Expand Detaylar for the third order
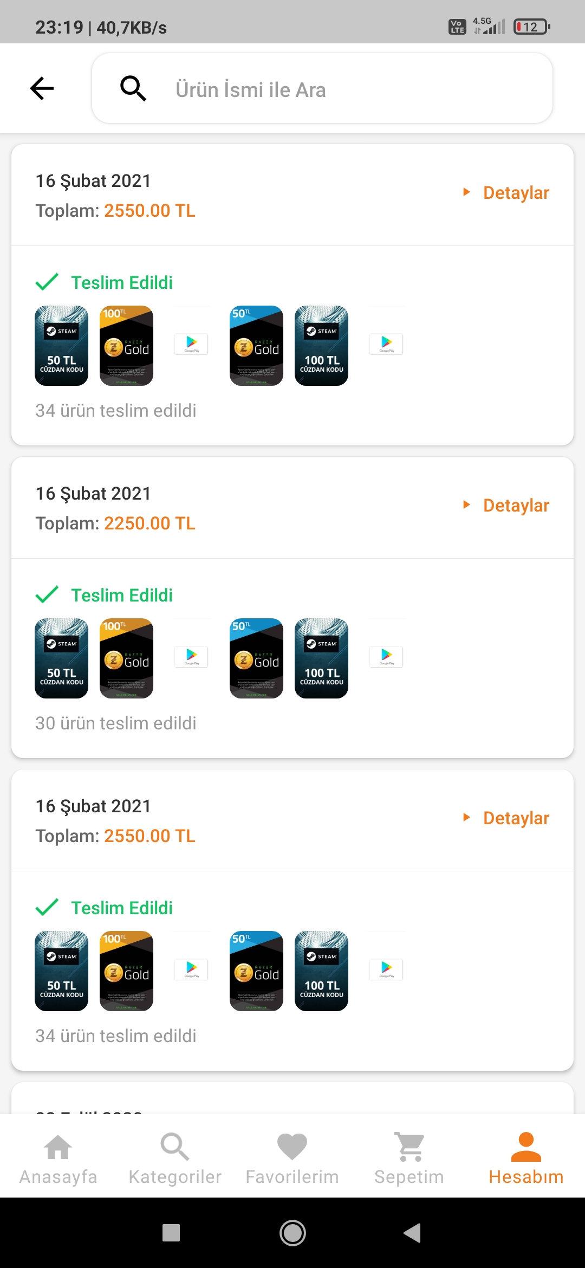Image resolution: width=585 pixels, height=1268 pixels. pos(507,818)
